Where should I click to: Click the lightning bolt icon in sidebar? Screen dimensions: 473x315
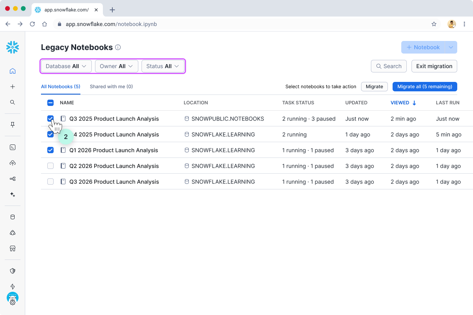point(13,287)
